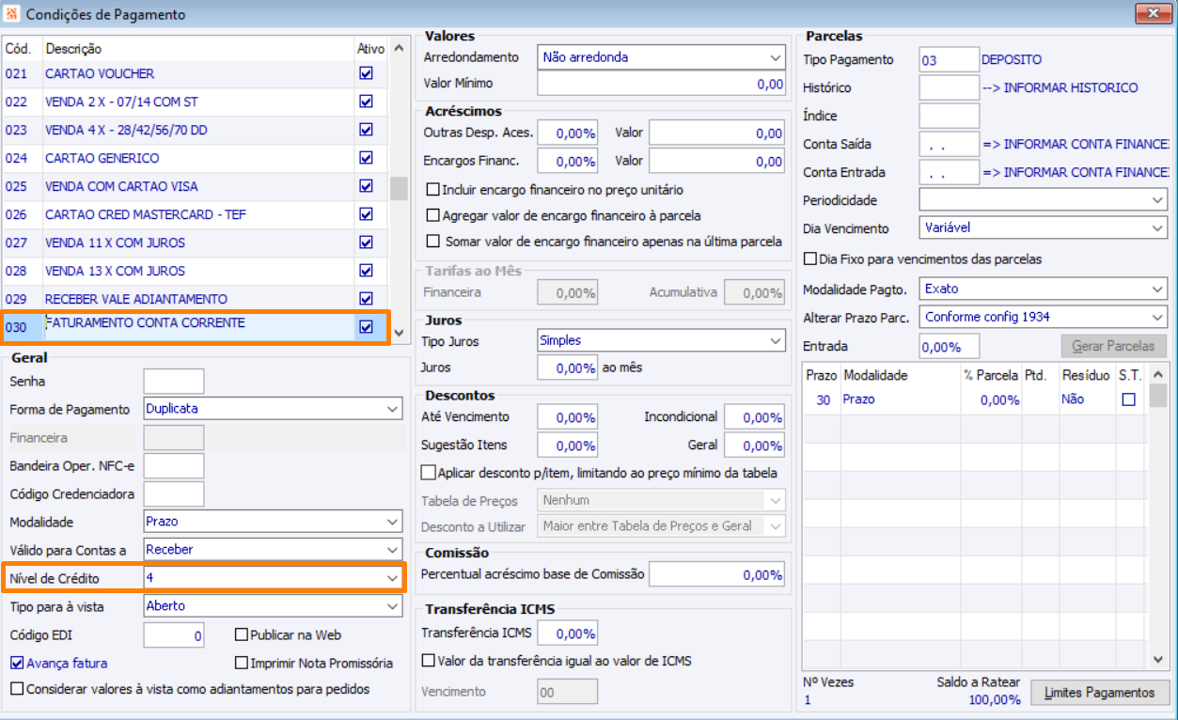This screenshot has width=1178, height=720.
Task: Click the app icon in the title bar
Action: click(12, 14)
